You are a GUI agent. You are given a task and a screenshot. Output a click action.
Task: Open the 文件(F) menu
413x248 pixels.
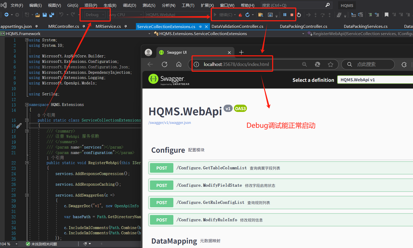(x=17, y=5)
